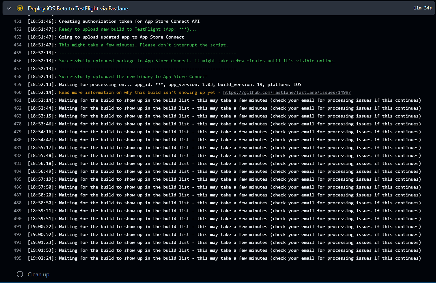
Task: Click the waiting log entry timestamped 19:01:53
Action: pyautogui.click(x=224, y=250)
